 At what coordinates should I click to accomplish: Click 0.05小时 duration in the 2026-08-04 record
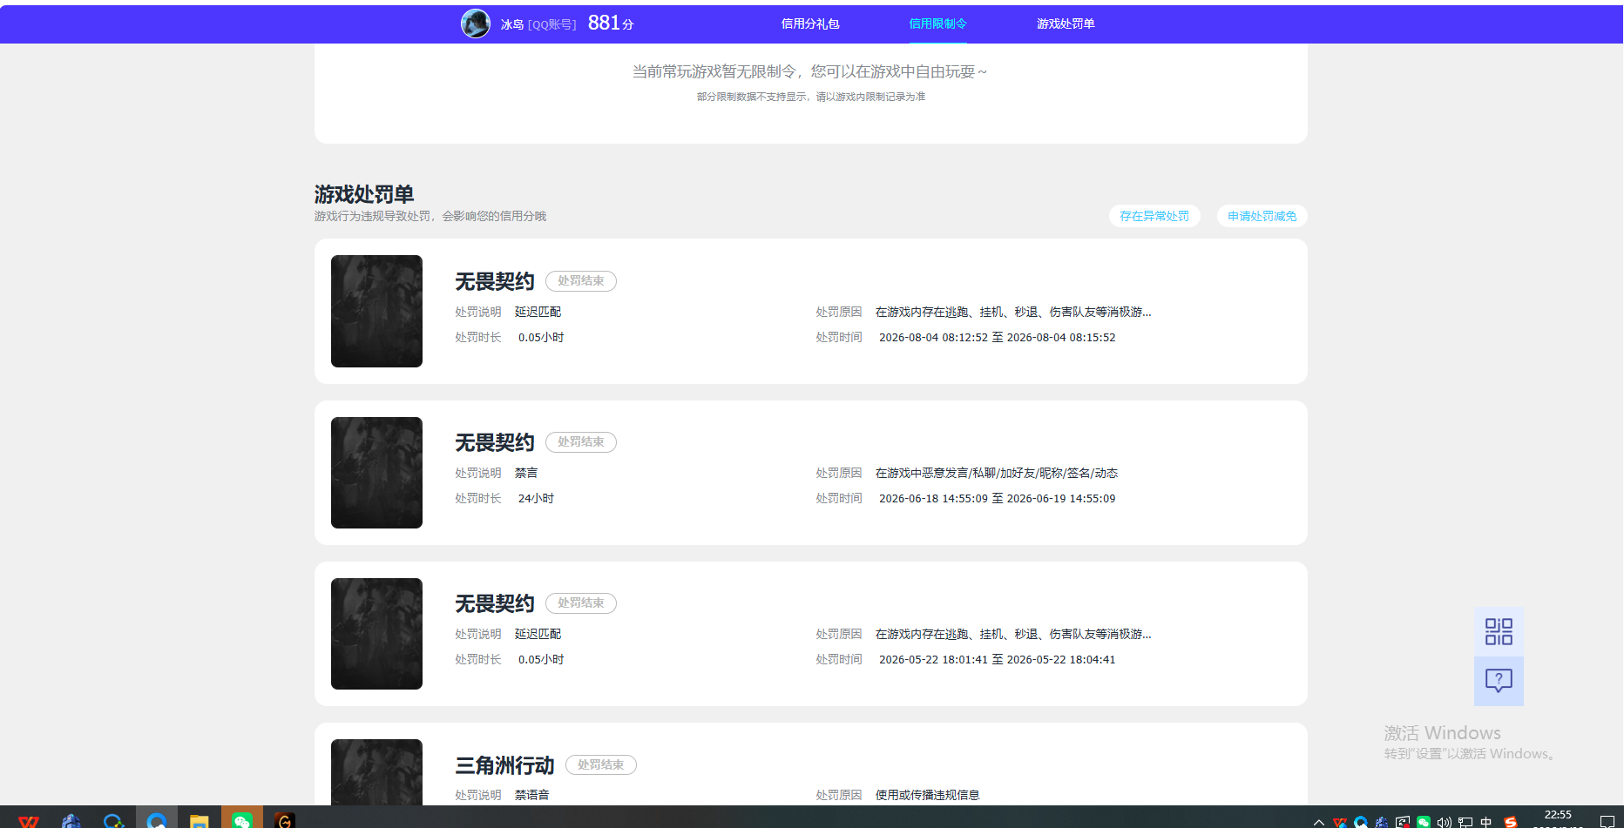click(x=541, y=338)
